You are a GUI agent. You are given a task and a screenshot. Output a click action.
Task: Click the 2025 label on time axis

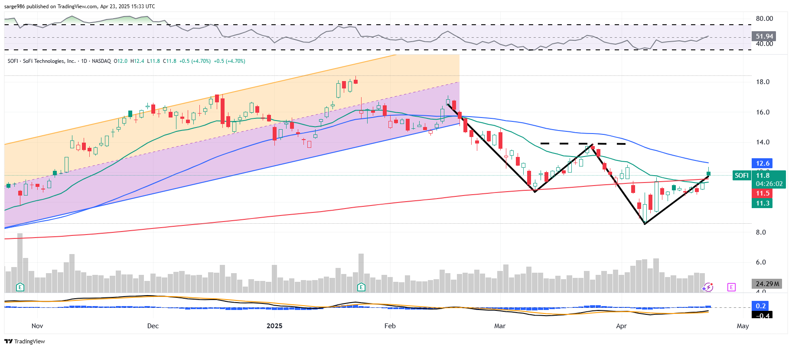click(274, 326)
